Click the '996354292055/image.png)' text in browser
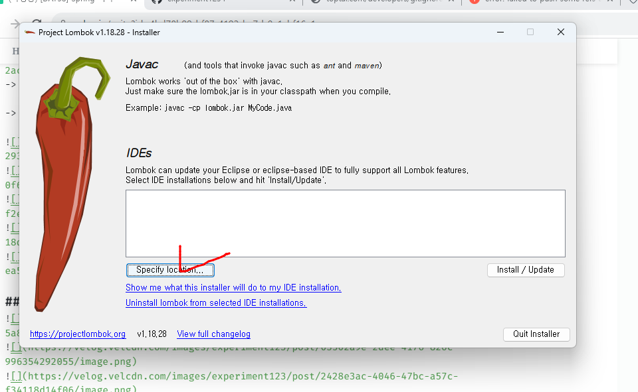The image size is (638, 392). 71,362
